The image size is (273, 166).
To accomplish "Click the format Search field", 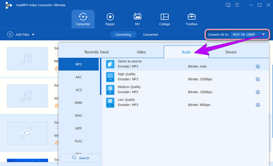I will (x=81, y=158).
